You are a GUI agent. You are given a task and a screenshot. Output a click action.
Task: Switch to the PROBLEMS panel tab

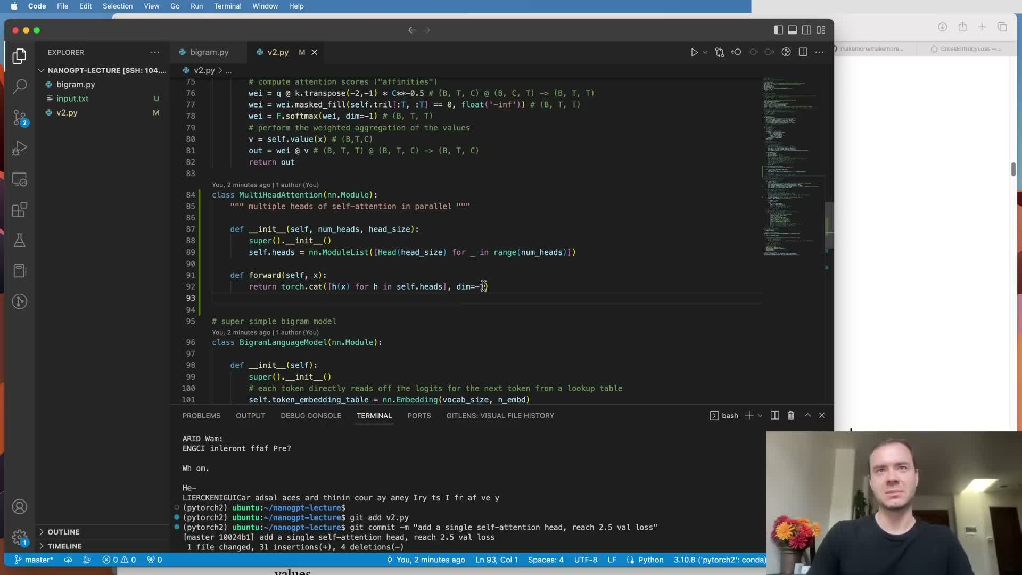coord(201,416)
